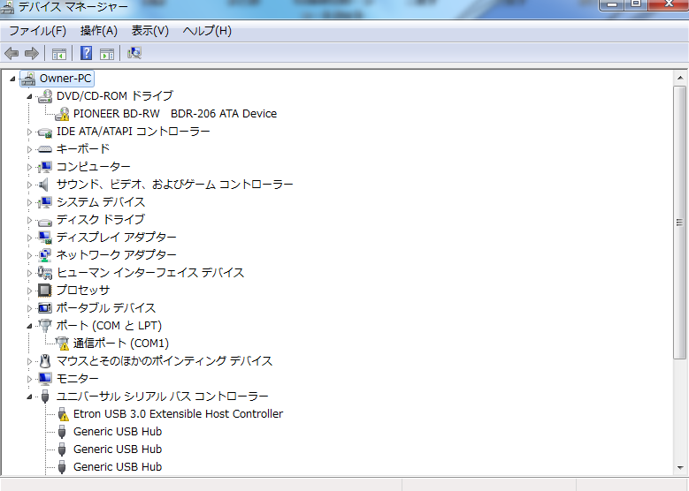The width and height of the screenshot is (689, 491).
Task: Click the ポータブル デバイス icon
Action: (x=45, y=308)
